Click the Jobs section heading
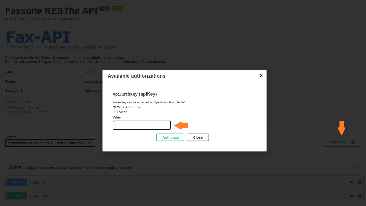 click(15, 167)
